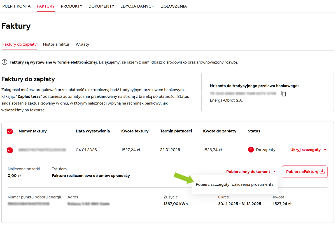Open the DOKUMENTY section

101,6
